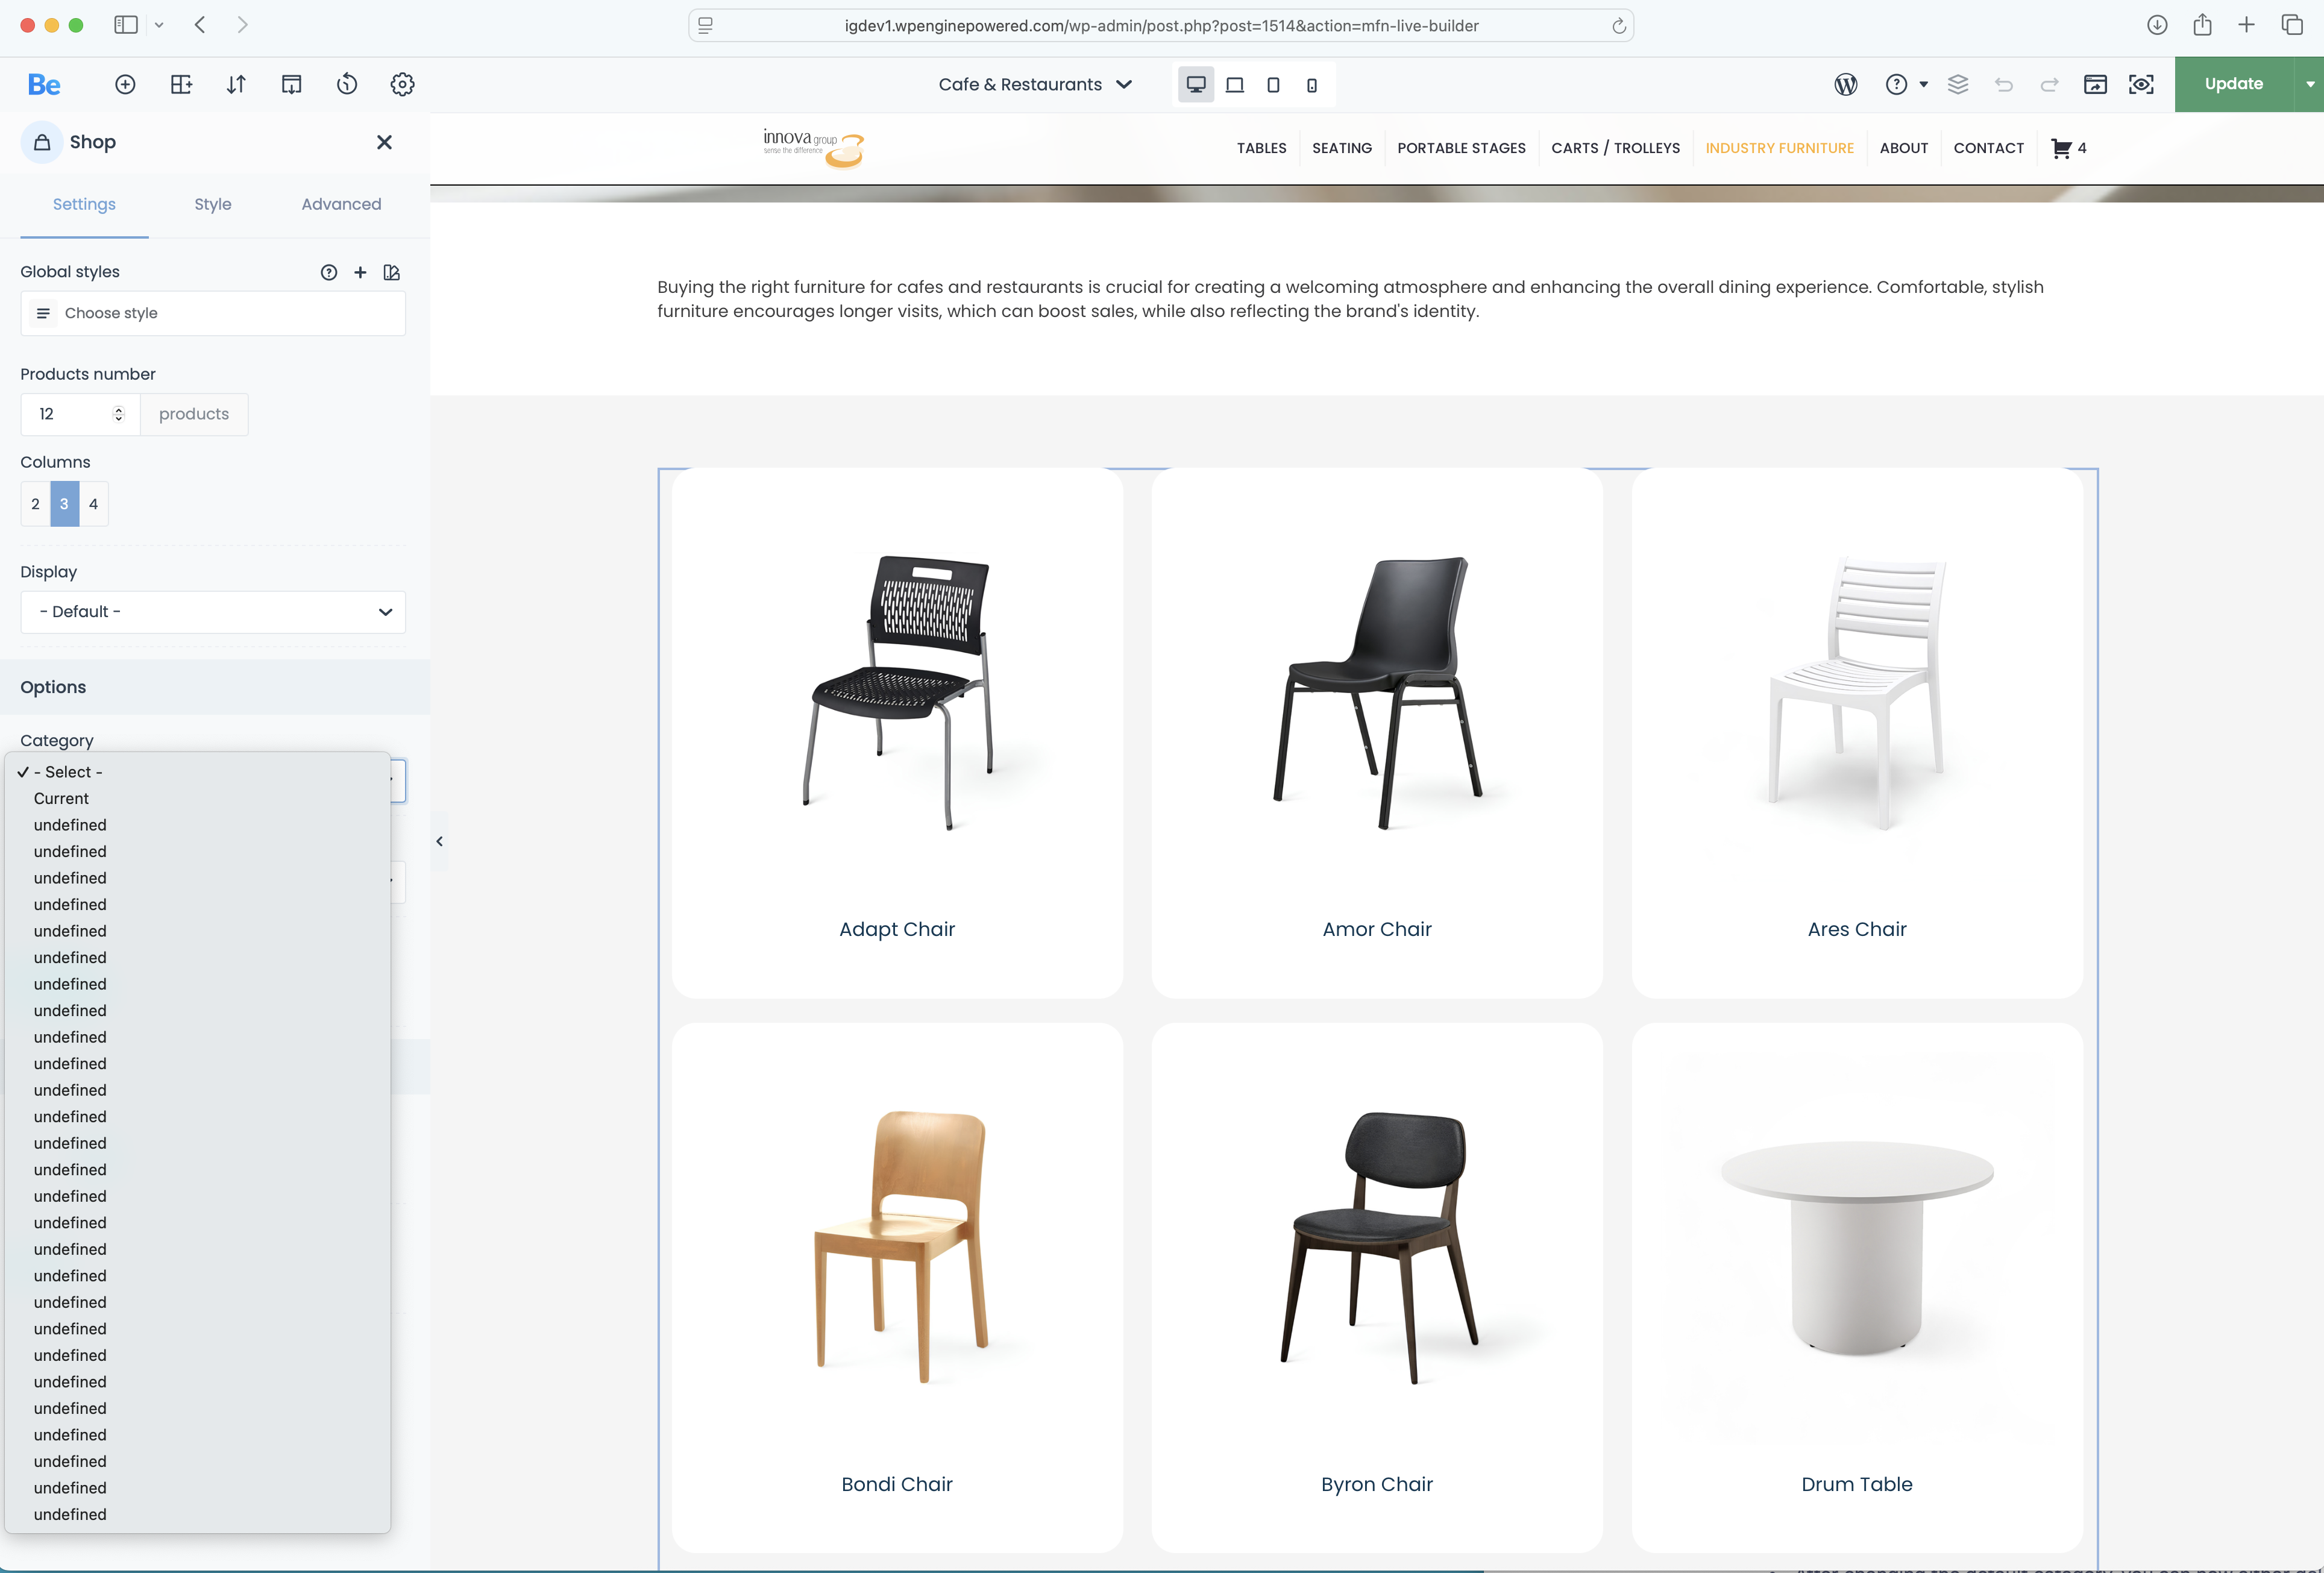Open the revisions history icon
This screenshot has width=2324, height=1573.
pos(347,84)
